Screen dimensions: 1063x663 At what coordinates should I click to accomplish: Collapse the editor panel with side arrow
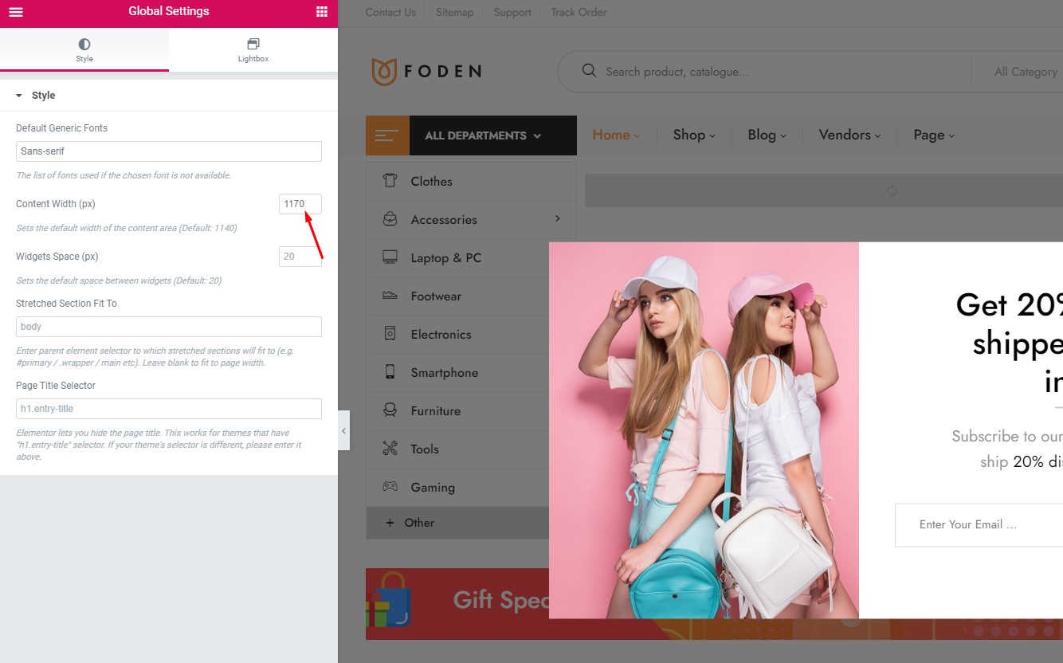click(x=343, y=430)
